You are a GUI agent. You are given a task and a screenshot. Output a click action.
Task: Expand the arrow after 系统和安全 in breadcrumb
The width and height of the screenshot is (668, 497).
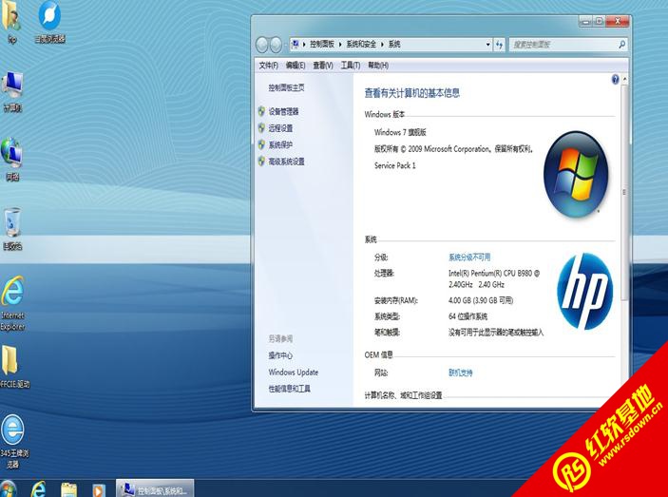pyautogui.click(x=382, y=45)
